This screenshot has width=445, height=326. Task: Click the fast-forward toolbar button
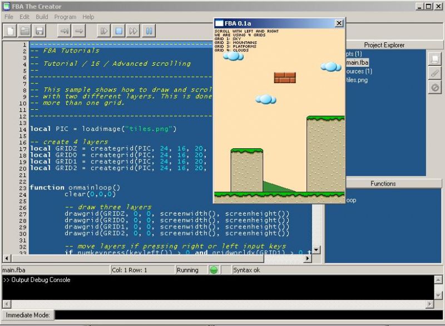pos(133,31)
